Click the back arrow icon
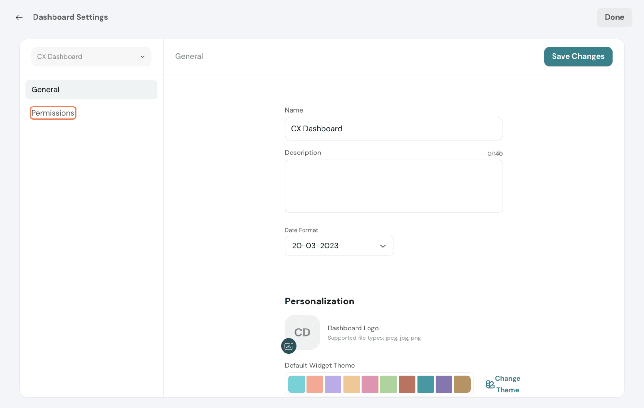The width and height of the screenshot is (644, 408). click(x=19, y=17)
